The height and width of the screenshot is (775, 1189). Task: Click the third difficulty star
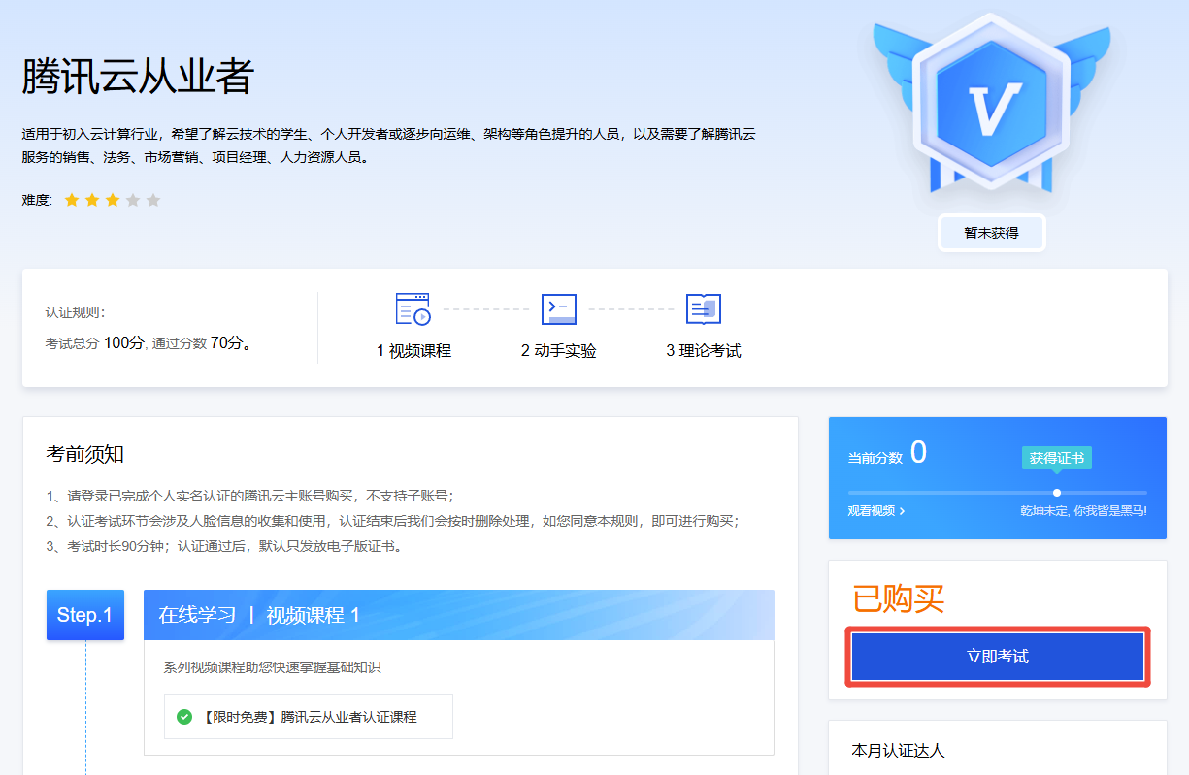pyautogui.click(x=113, y=200)
